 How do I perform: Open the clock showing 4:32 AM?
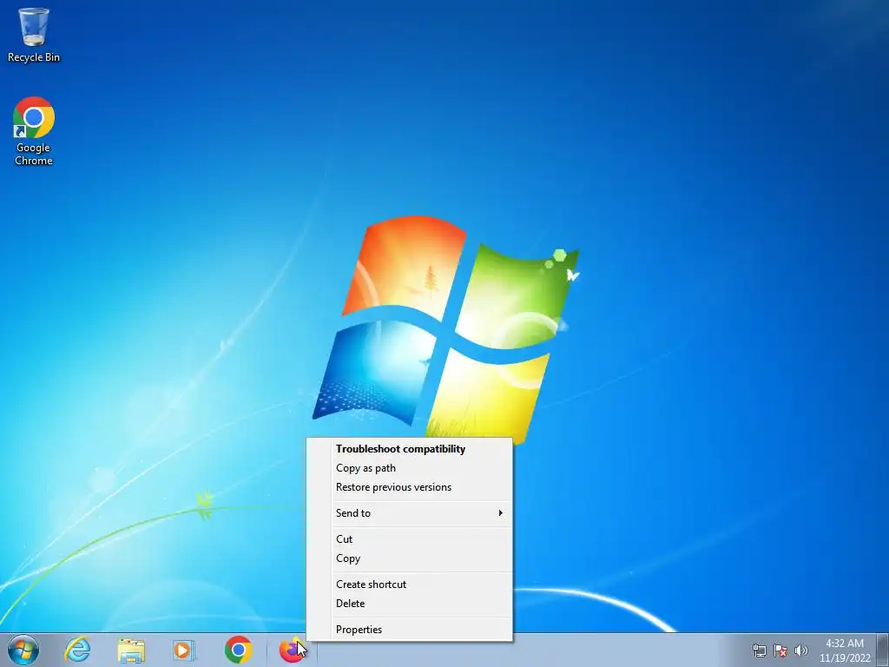[844, 650]
